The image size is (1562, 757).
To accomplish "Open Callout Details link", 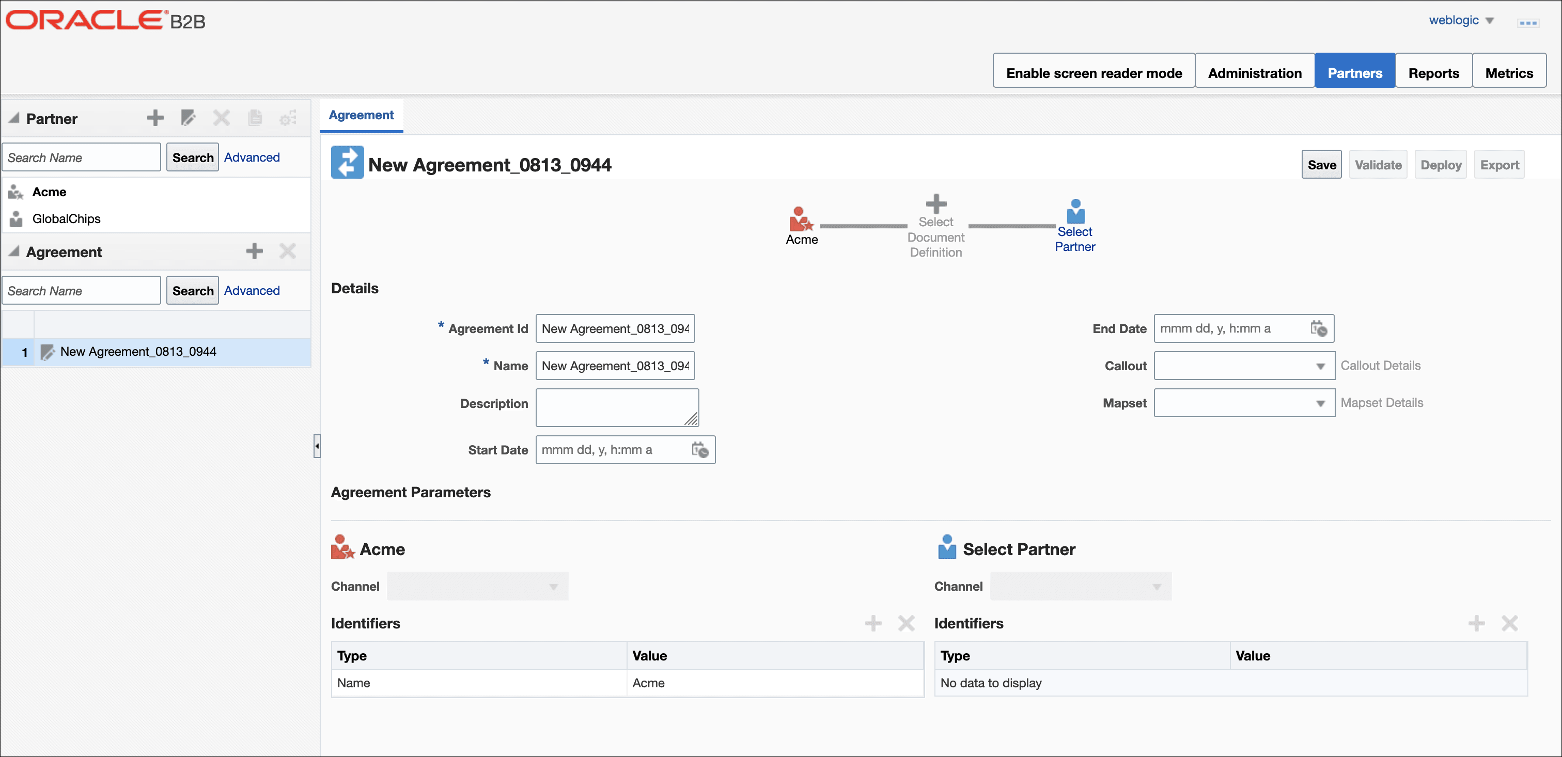I will (x=1380, y=366).
